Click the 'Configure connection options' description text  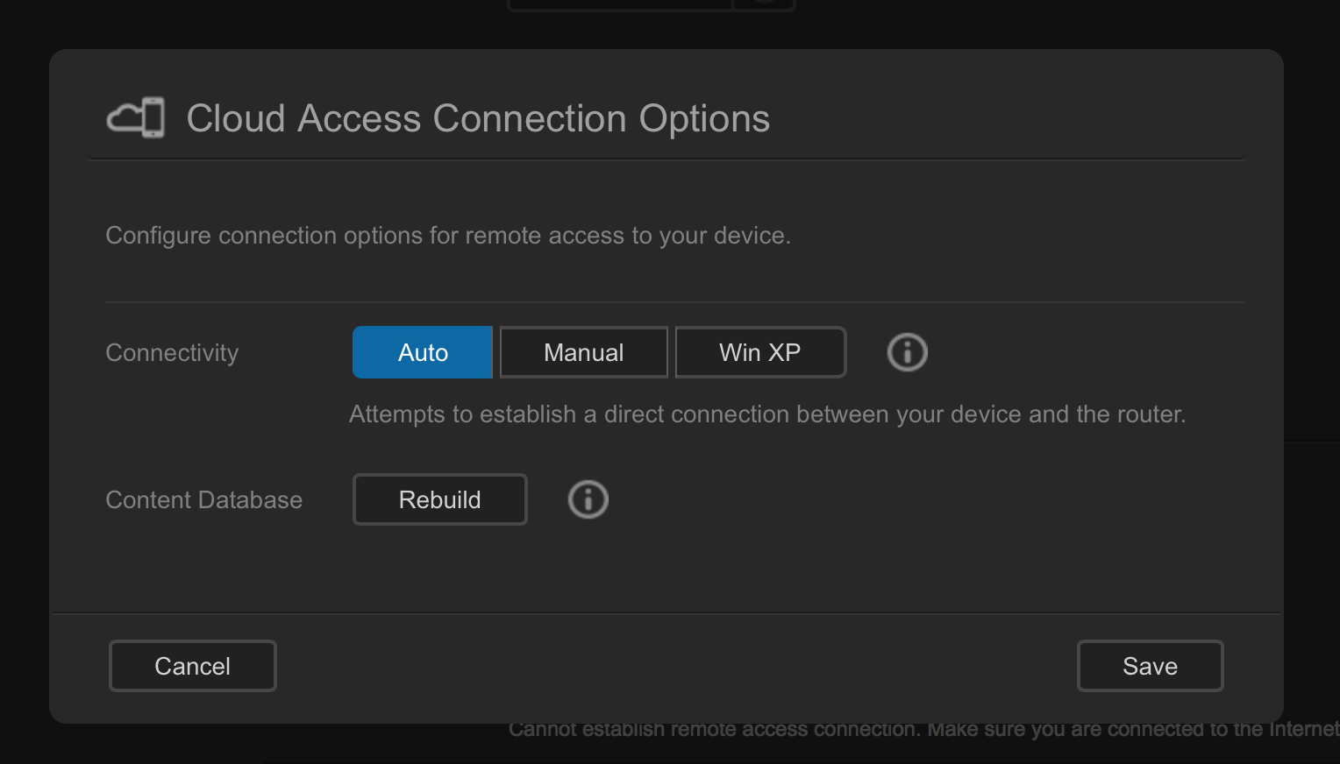pyautogui.click(x=447, y=236)
